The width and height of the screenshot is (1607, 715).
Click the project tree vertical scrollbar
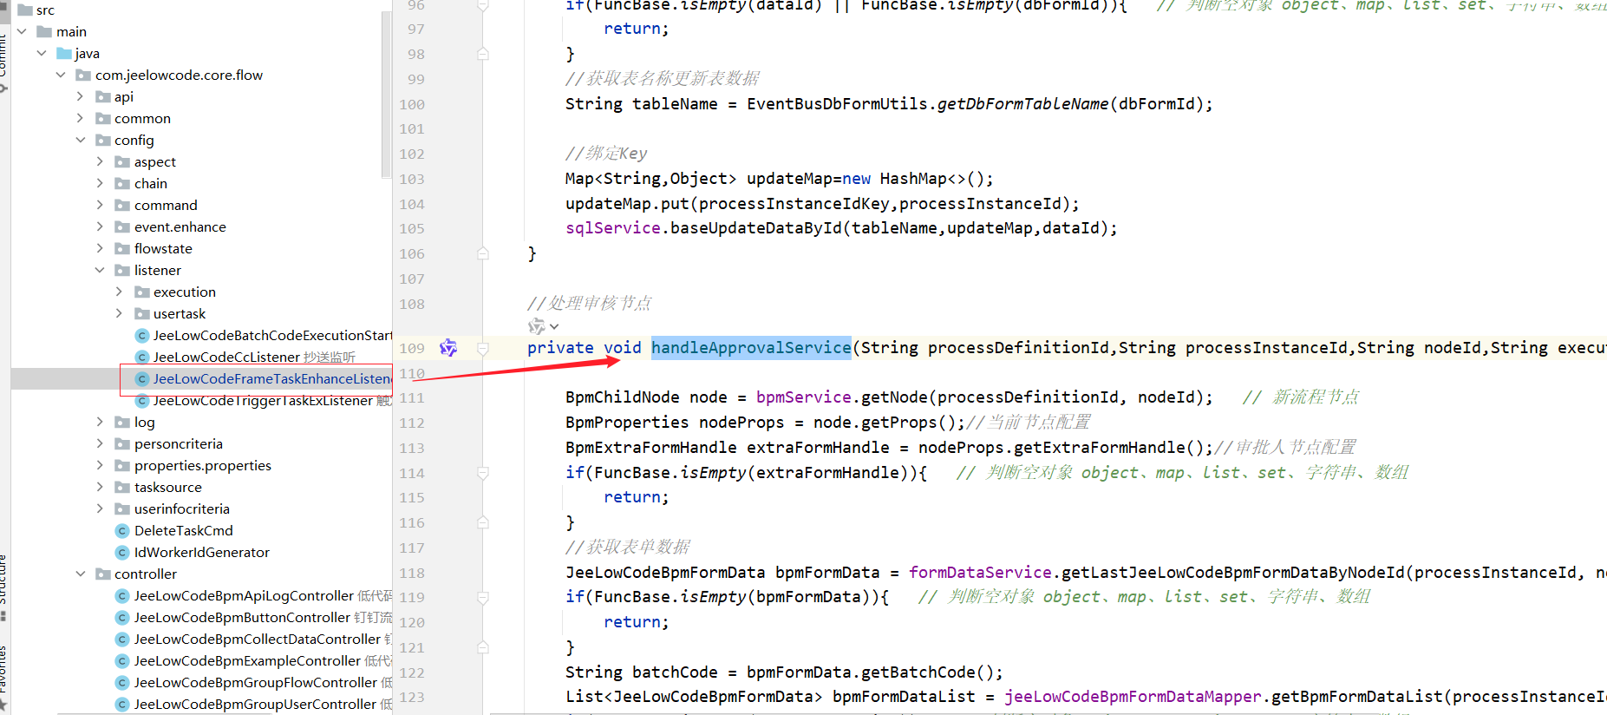click(x=386, y=87)
